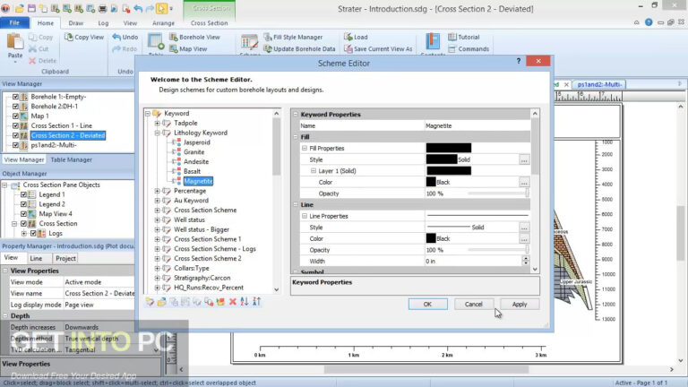Expand the Well status scheme node
The width and height of the screenshot is (688, 387).
[x=157, y=219]
